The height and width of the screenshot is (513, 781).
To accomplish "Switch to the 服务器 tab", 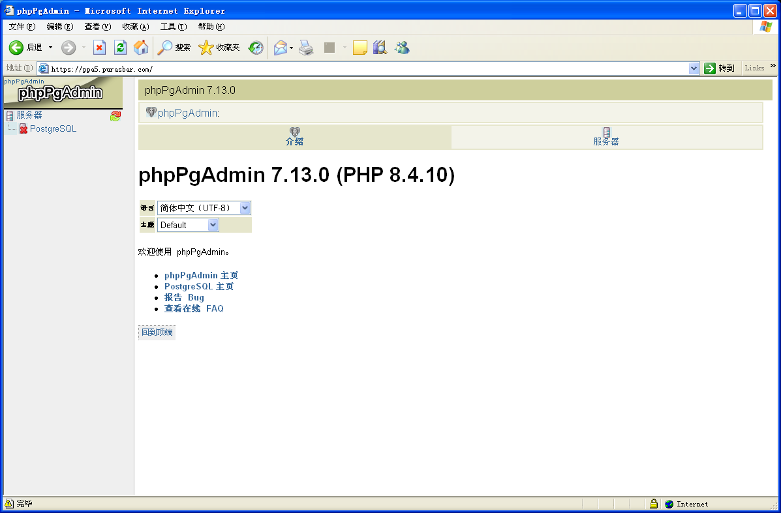I will [x=606, y=137].
